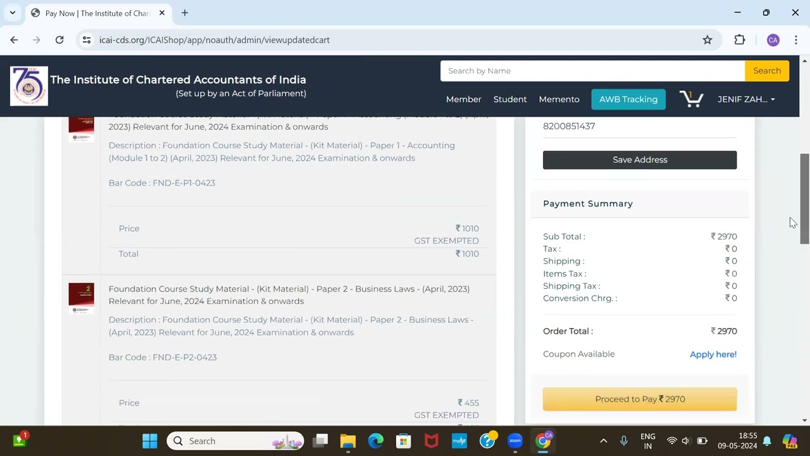
Task: Click the Windows taskbar Search box
Action: (x=235, y=441)
